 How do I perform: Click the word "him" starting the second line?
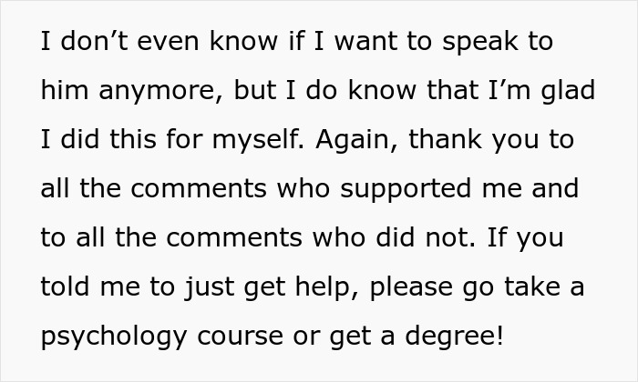[62, 91]
